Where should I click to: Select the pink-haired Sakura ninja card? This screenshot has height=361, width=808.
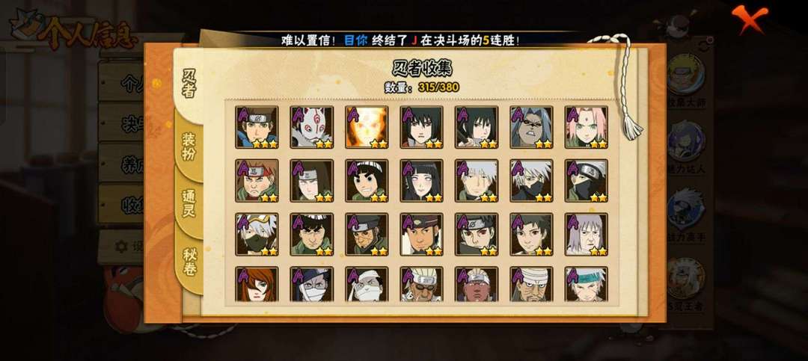(587, 127)
